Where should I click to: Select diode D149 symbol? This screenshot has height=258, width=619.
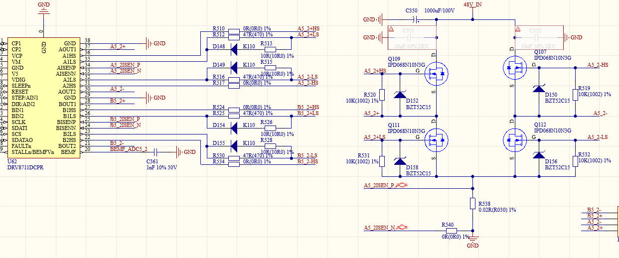(234, 68)
